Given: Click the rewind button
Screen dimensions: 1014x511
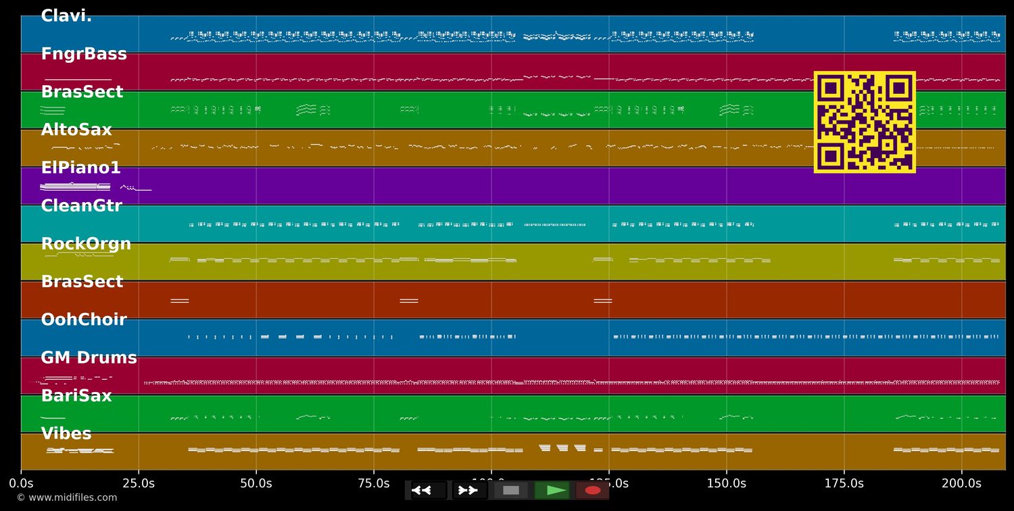Looking at the screenshot, I should pyautogui.click(x=429, y=490).
